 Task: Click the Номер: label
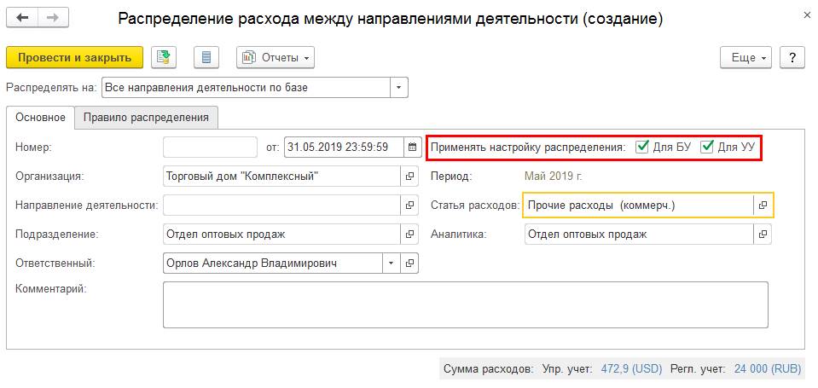pyautogui.click(x=34, y=147)
